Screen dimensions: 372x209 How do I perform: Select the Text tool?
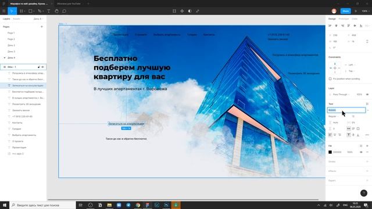(x=49, y=11)
